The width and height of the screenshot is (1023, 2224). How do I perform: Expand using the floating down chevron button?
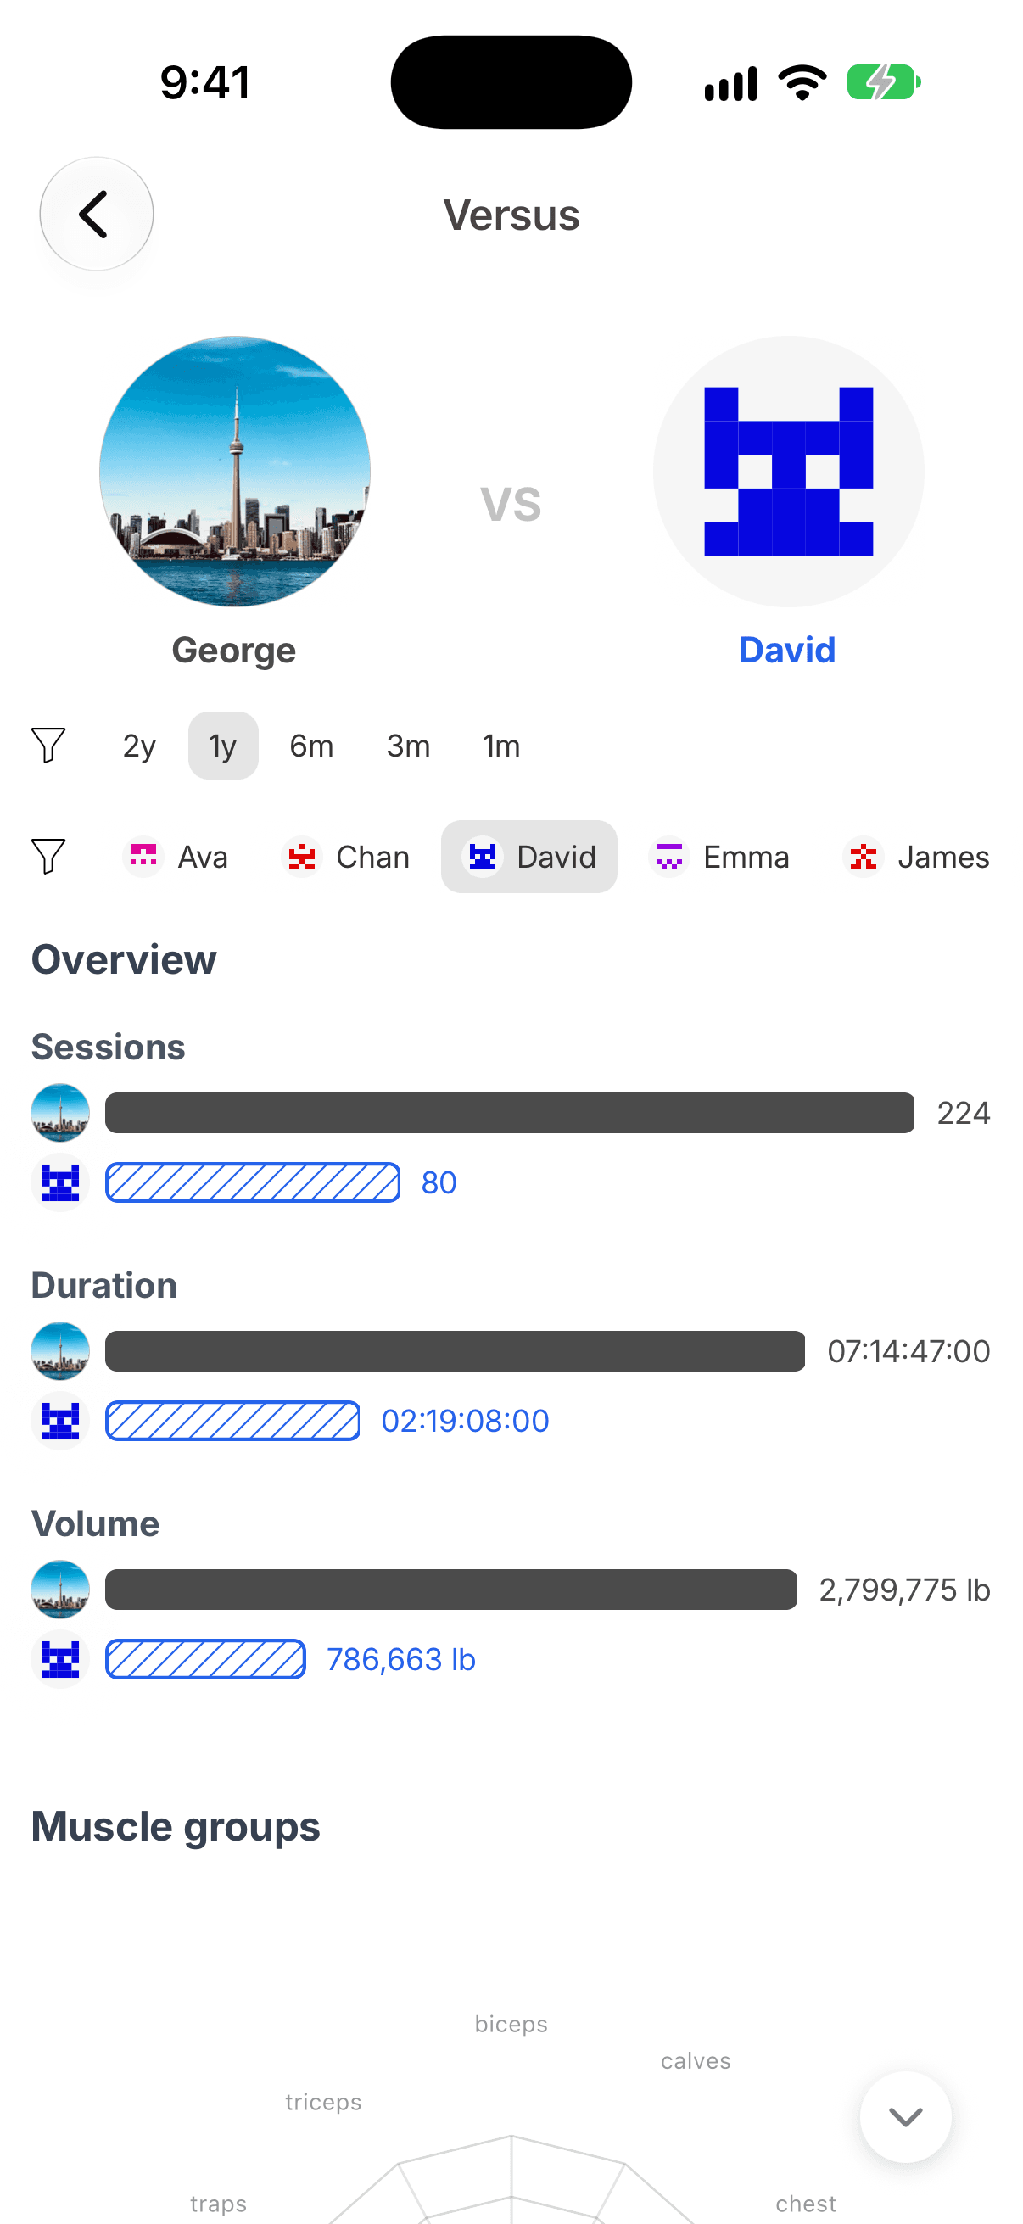(906, 2116)
